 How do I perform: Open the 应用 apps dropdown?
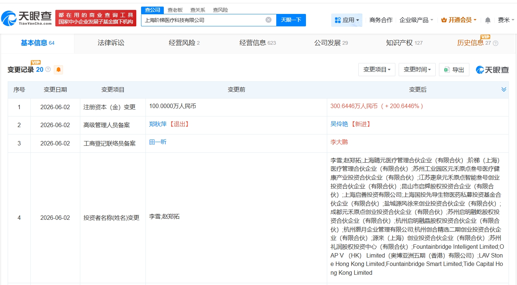coord(347,20)
